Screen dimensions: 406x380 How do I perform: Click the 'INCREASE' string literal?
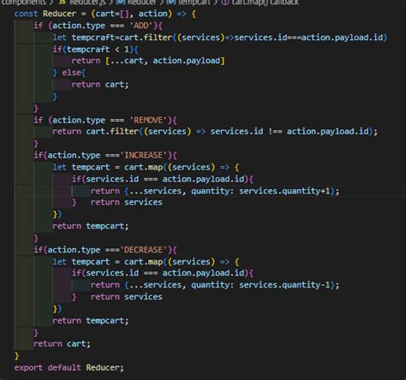(143, 156)
